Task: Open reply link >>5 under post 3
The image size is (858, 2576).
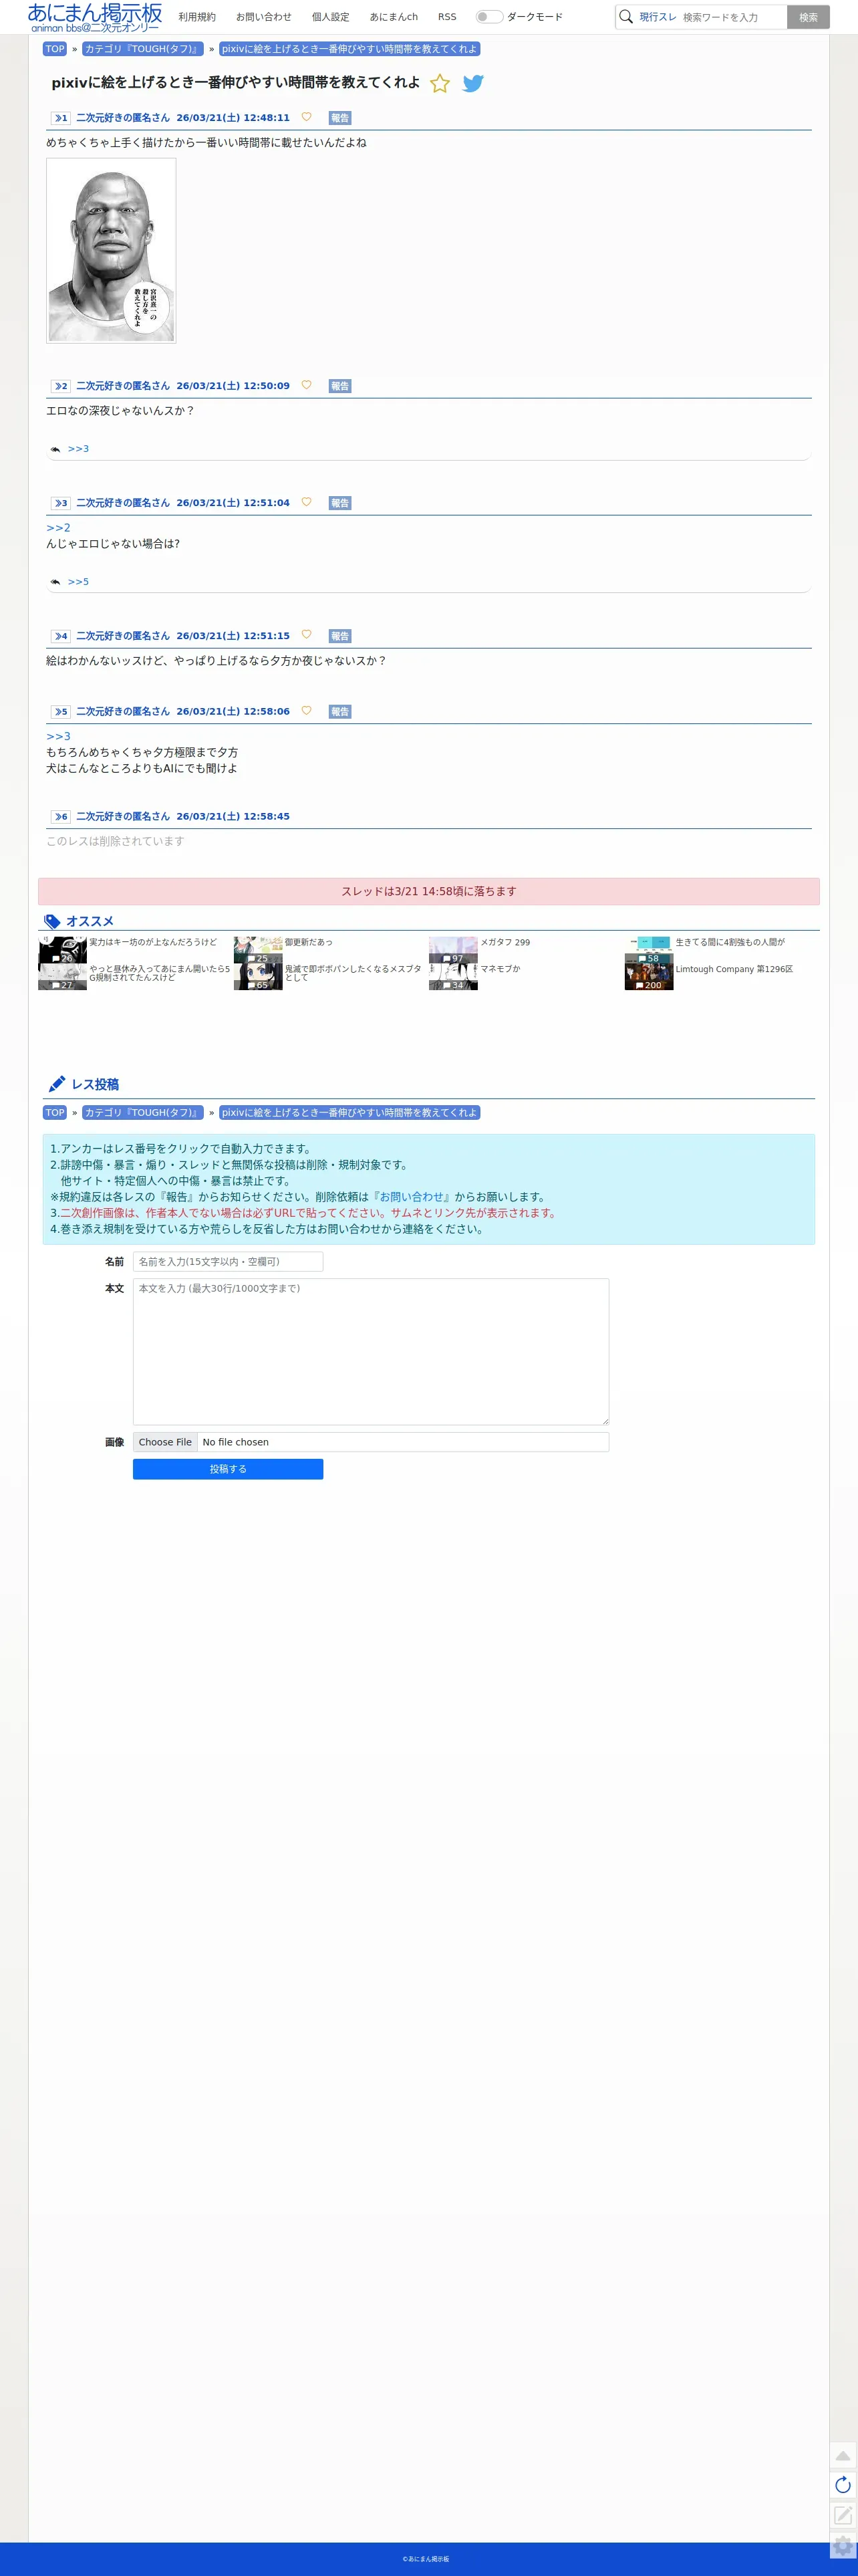Action: pyautogui.click(x=78, y=582)
